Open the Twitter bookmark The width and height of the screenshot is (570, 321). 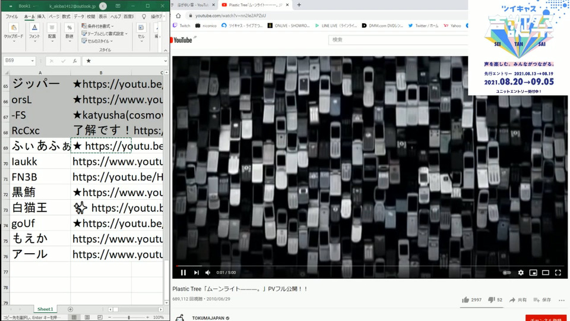(x=423, y=26)
